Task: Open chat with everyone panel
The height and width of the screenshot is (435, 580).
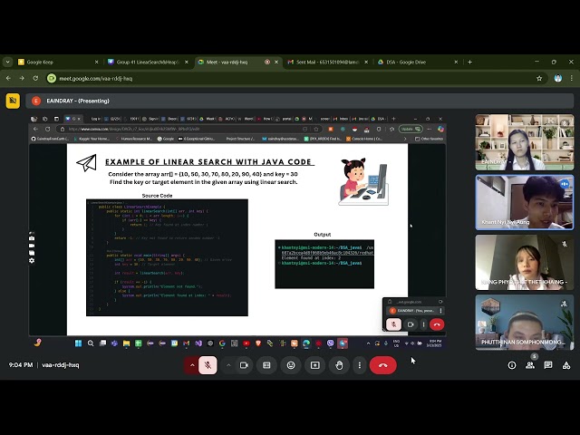Action: click(548, 365)
